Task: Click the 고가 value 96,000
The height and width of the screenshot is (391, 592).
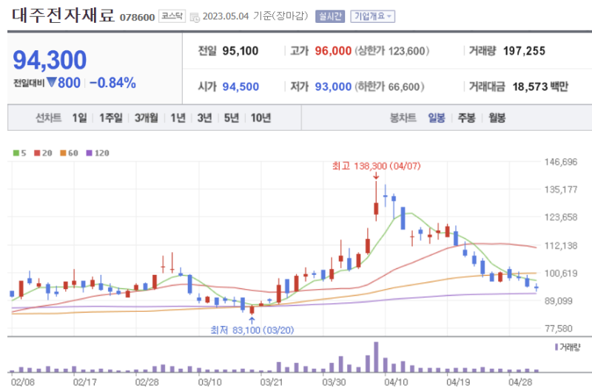Action: pos(333,51)
